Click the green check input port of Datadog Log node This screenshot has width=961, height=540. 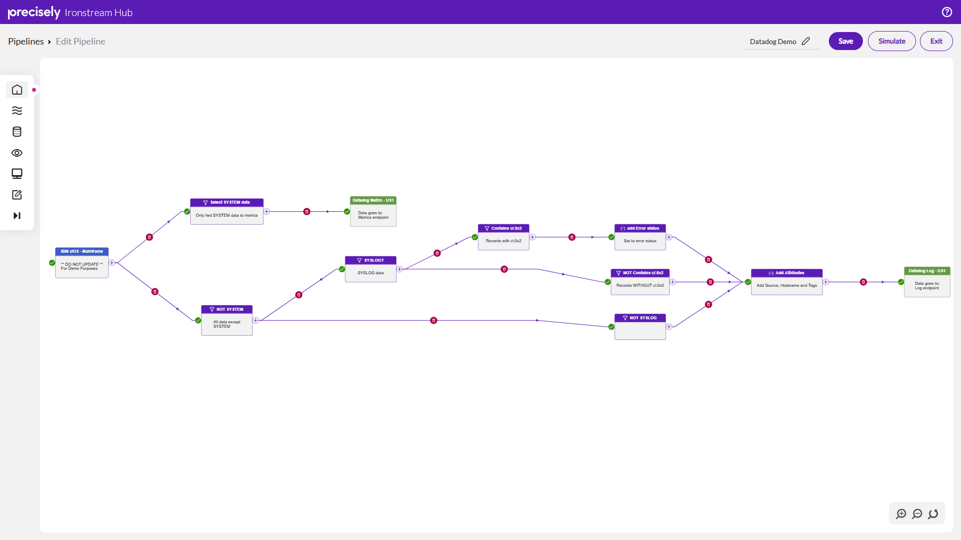[901, 282]
